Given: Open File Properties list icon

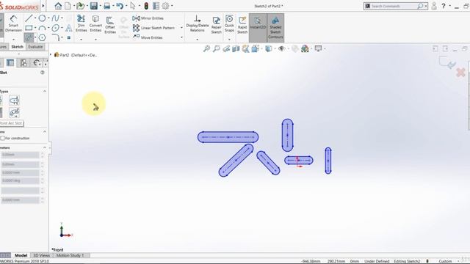Looking at the screenshot, I should click(x=156, y=6).
